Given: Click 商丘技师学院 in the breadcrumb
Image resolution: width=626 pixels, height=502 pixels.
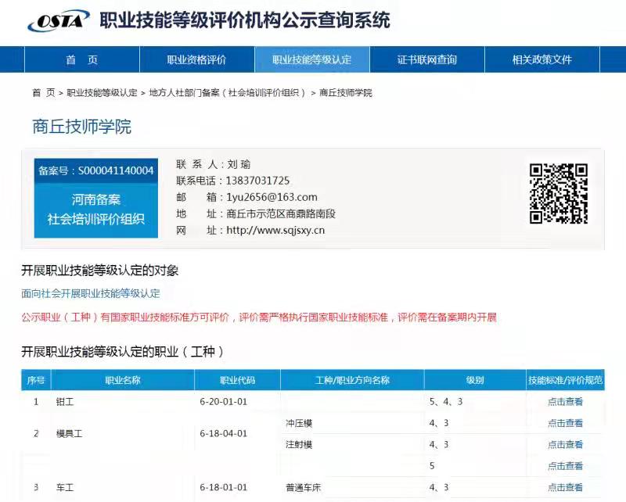Looking at the screenshot, I should coord(346,93).
